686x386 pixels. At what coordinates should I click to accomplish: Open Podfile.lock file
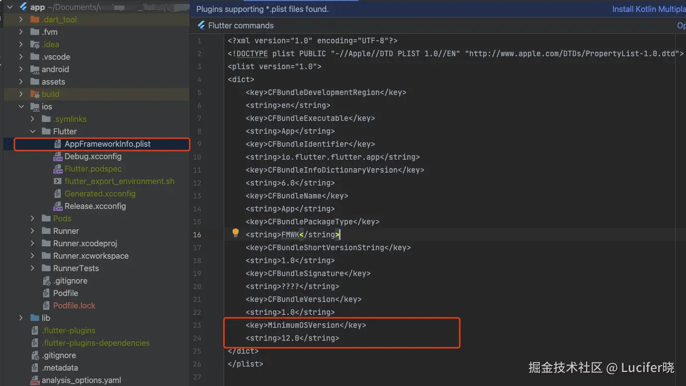point(74,305)
